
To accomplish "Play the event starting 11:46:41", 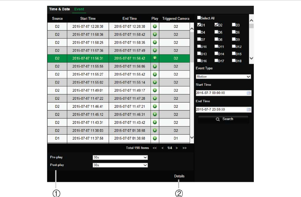I will coord(155,107).
